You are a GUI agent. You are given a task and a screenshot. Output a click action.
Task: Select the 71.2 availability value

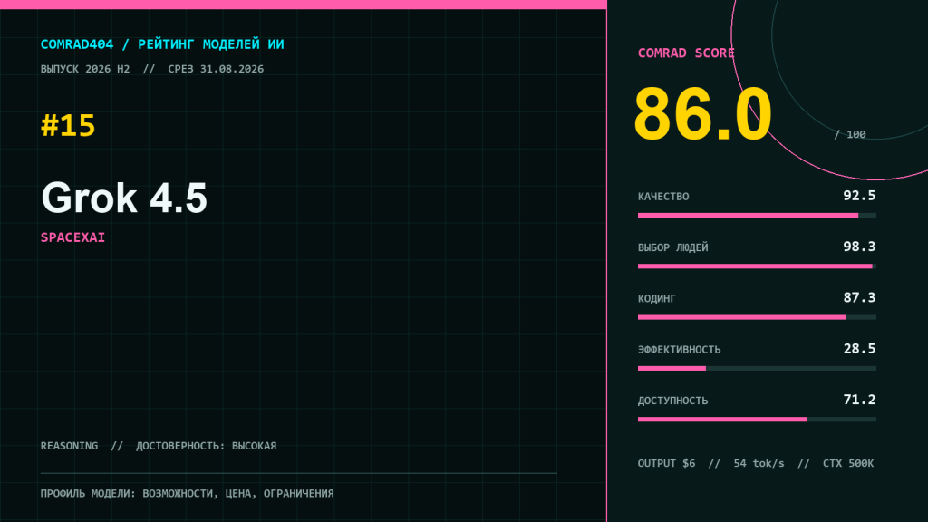click(859, 400)
